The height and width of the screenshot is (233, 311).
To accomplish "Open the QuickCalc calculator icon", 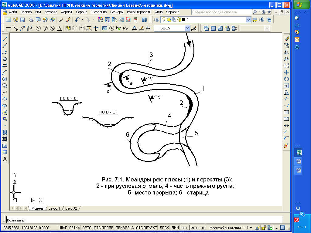I will pyautogui.click(x=135, y=20).
